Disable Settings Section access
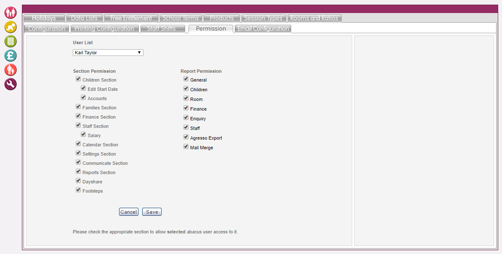 click(x=78, y=153)
